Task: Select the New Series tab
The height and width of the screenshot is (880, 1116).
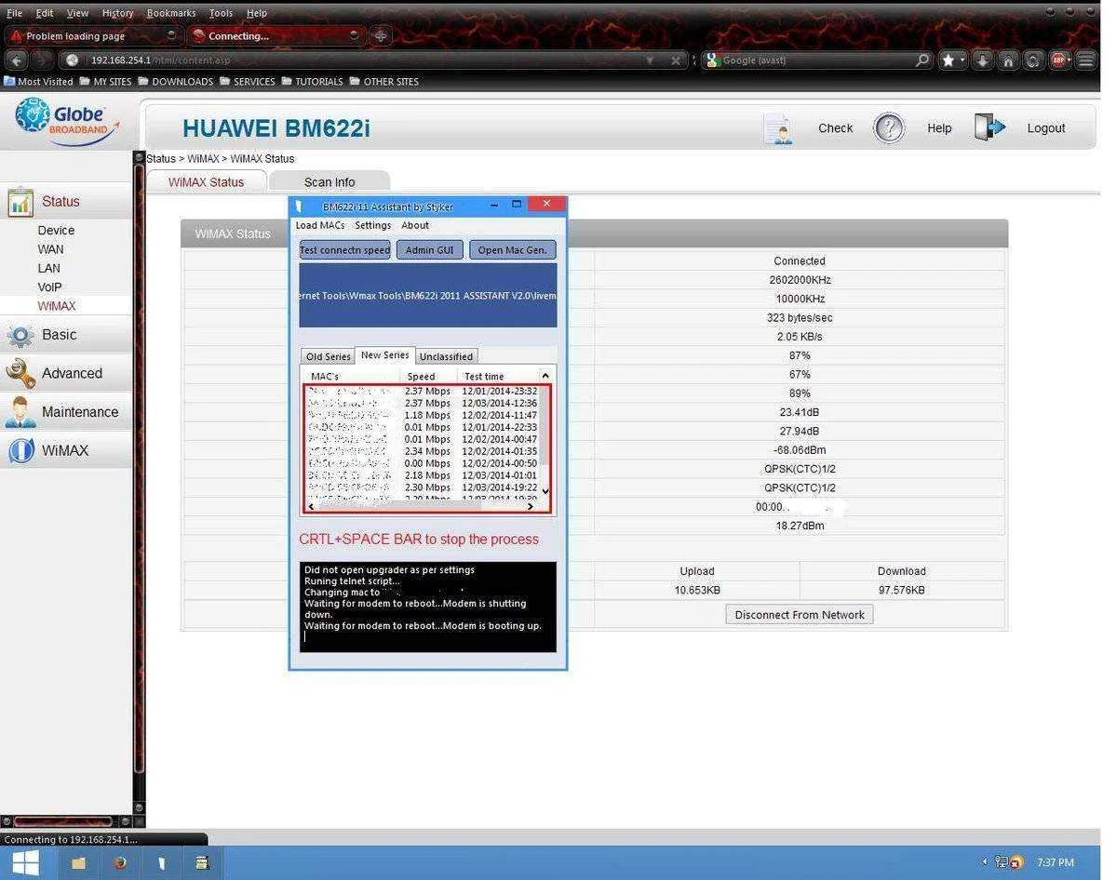Action: pyautogui.click(x=385, y=355)
